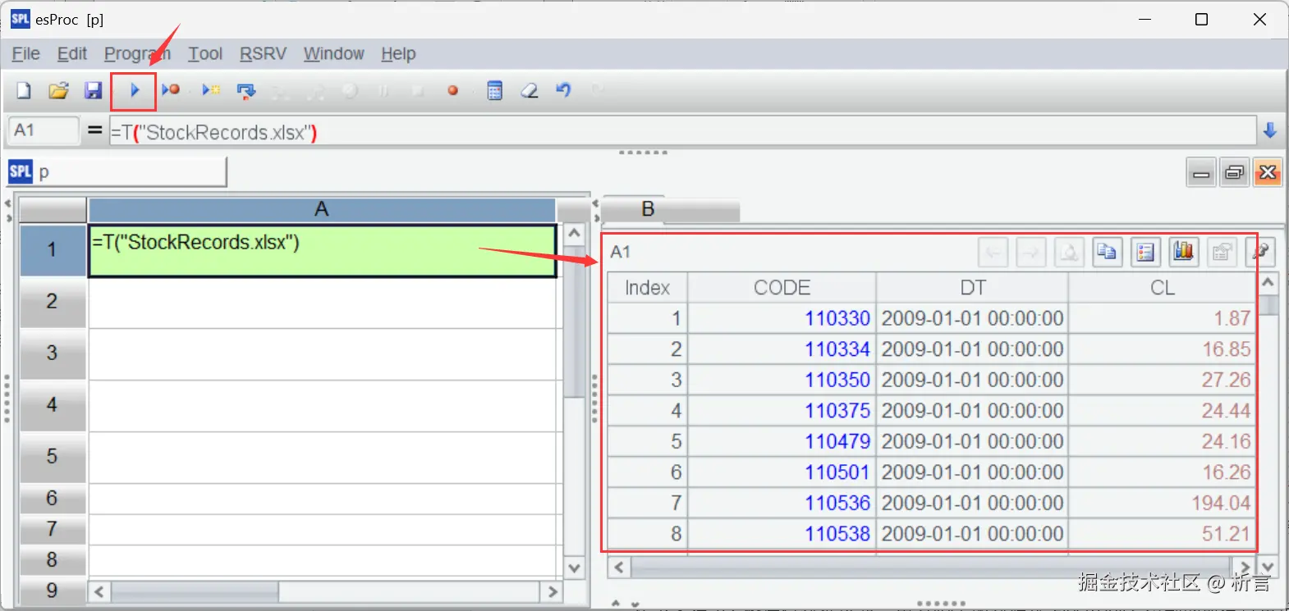
Task: Open the RSRV menu
Action: tap(263, 54)
